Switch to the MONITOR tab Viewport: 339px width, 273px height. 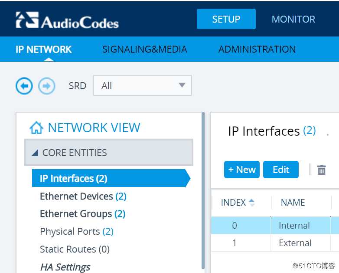(293, 19)
